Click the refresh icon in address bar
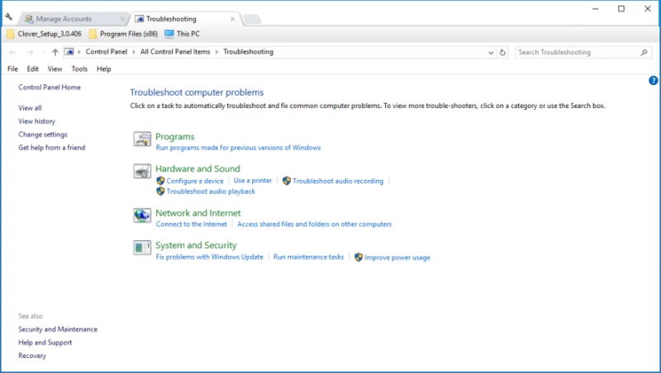661x373 pixels. click(x=502, y=52)
